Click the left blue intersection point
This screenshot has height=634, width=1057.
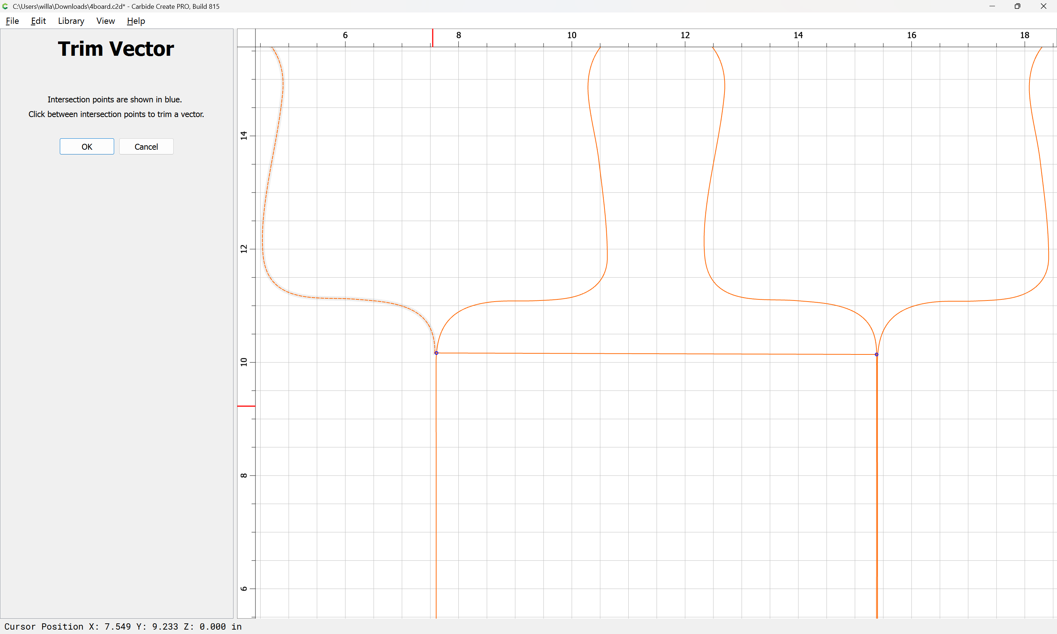[x=436, y=353]
